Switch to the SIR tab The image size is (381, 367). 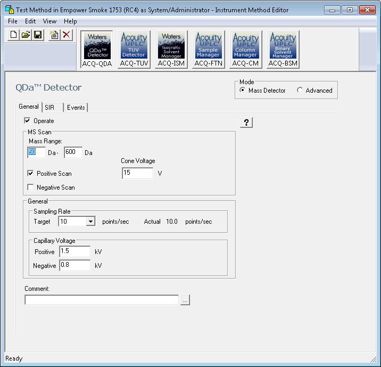[x=53, y=108]
